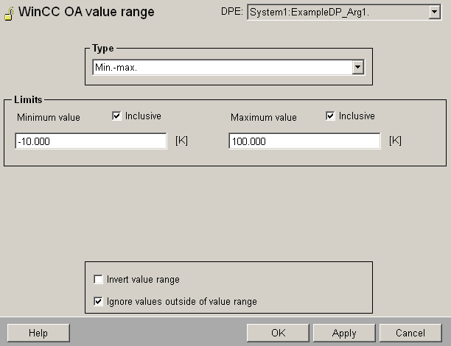The width and height of the screenshot is (451, 346).
Task: Uncheck Ignore values outside of value range
Action: [99, 301]
